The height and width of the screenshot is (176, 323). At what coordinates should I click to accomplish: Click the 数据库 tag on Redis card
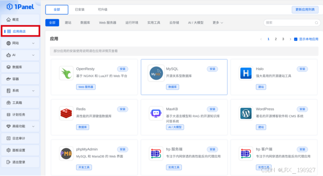click(x=83, y=127)
